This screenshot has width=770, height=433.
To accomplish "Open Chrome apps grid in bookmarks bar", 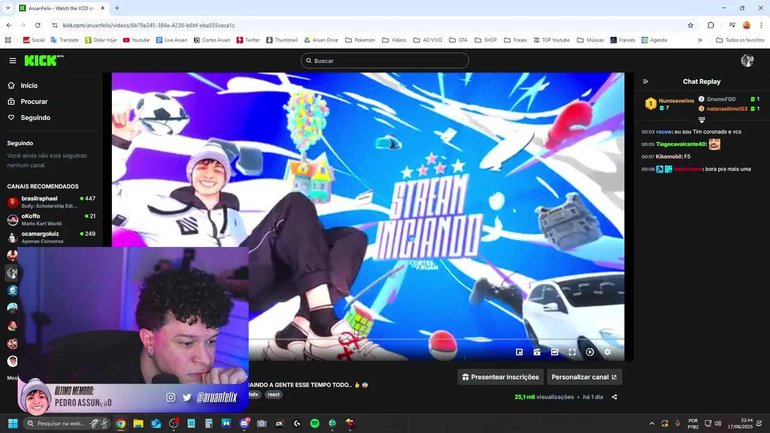I will tap(8, 40).
